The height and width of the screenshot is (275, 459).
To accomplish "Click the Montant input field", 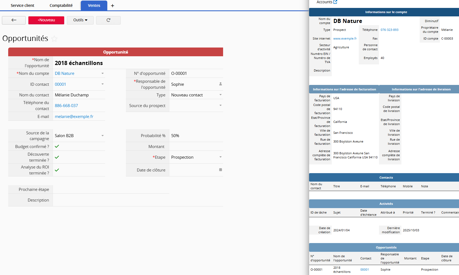I will (x=196, y=147).
